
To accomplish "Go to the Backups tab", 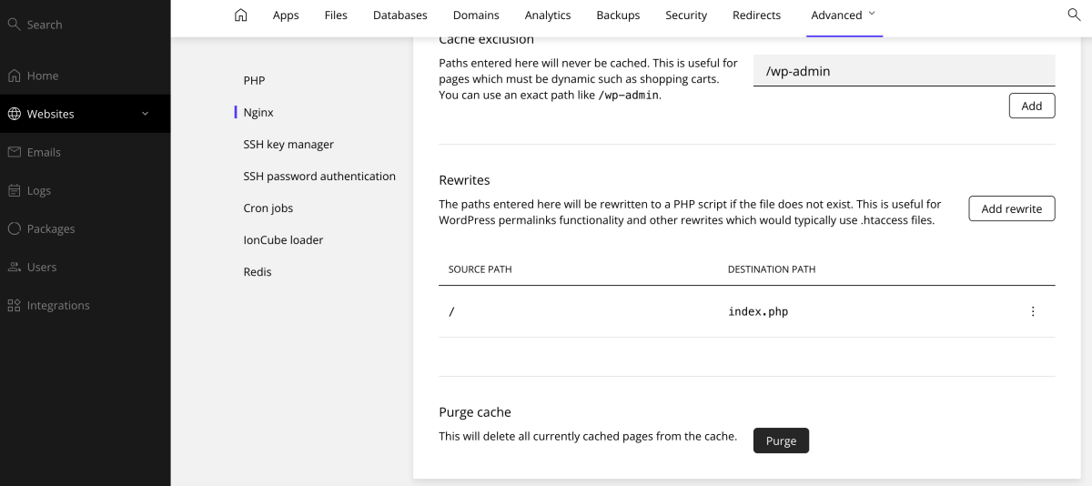I will [618, 15].
